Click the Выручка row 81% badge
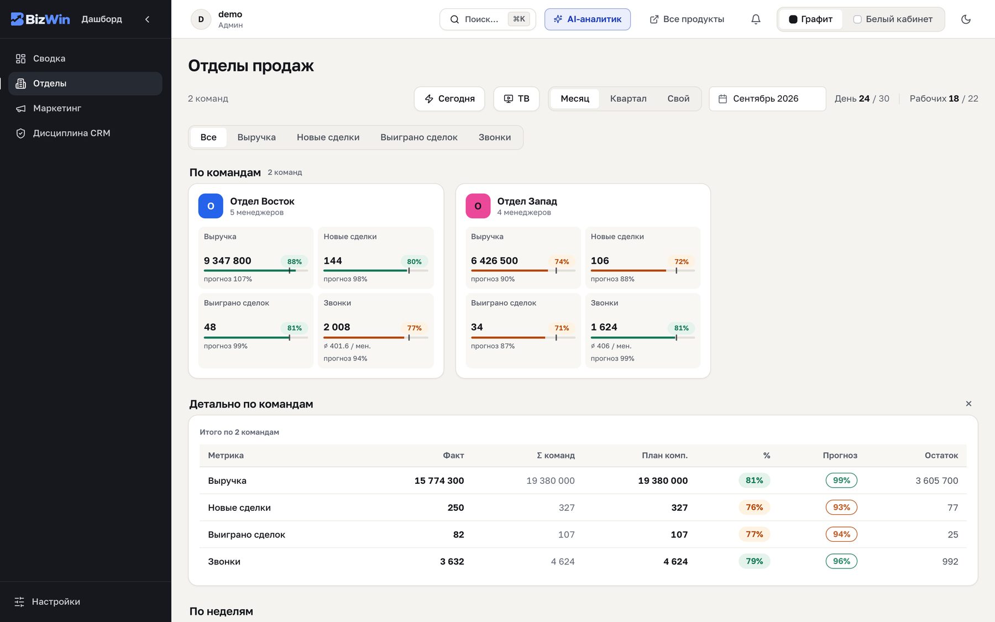 coord(754,480)
